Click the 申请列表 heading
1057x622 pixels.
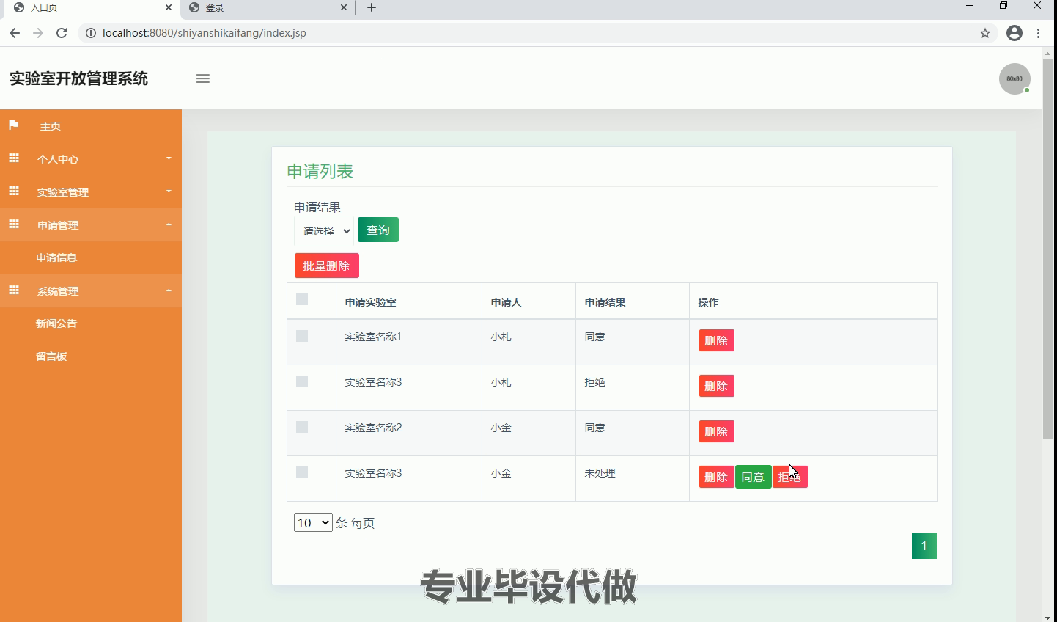pyautogui.click(x=320, y=171)
